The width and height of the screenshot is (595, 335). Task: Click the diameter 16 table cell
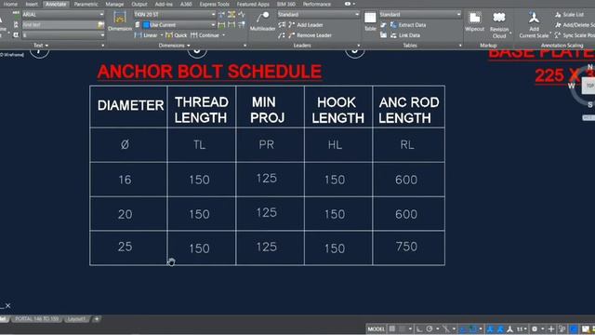(128, 180)
